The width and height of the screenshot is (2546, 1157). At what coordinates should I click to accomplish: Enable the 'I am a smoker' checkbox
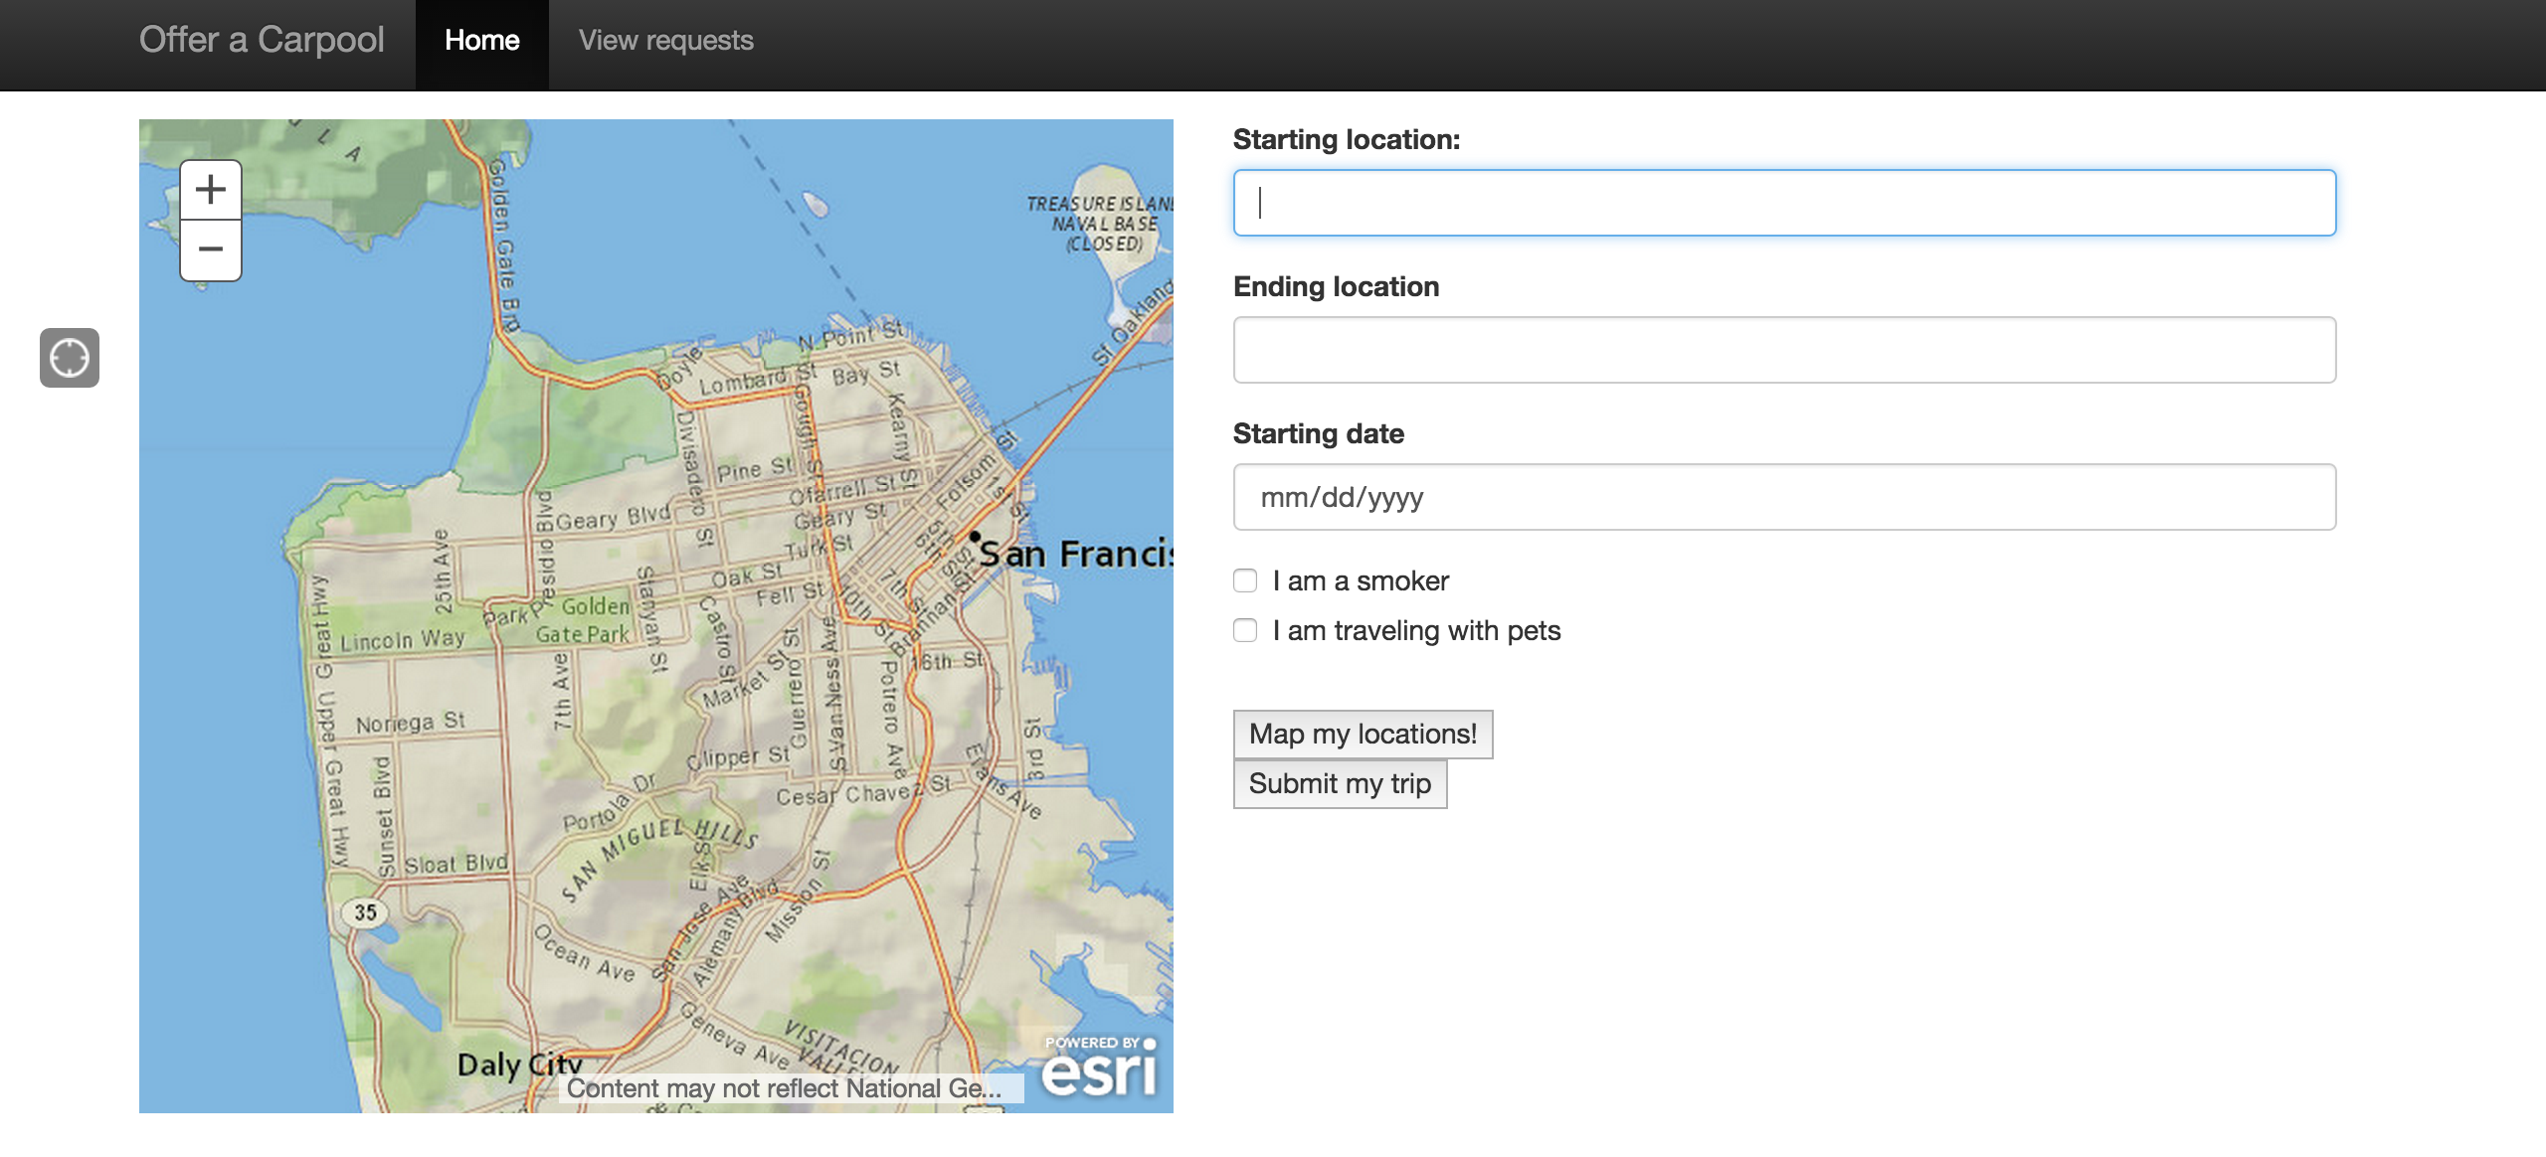click(1245, 580)
